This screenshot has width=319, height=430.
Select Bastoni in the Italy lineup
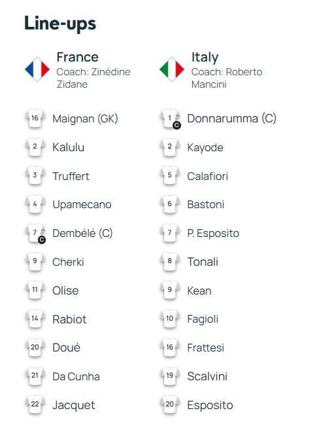tap(206, 205)
